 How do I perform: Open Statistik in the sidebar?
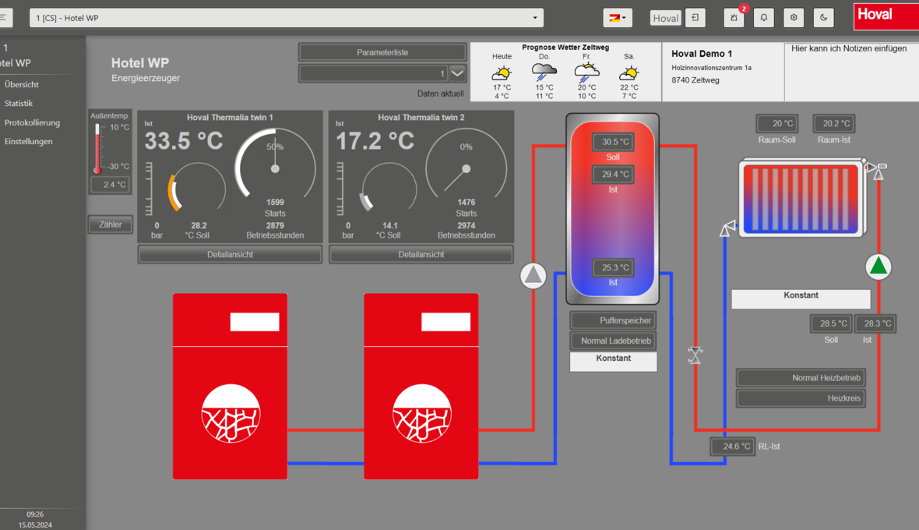(19, 103)
